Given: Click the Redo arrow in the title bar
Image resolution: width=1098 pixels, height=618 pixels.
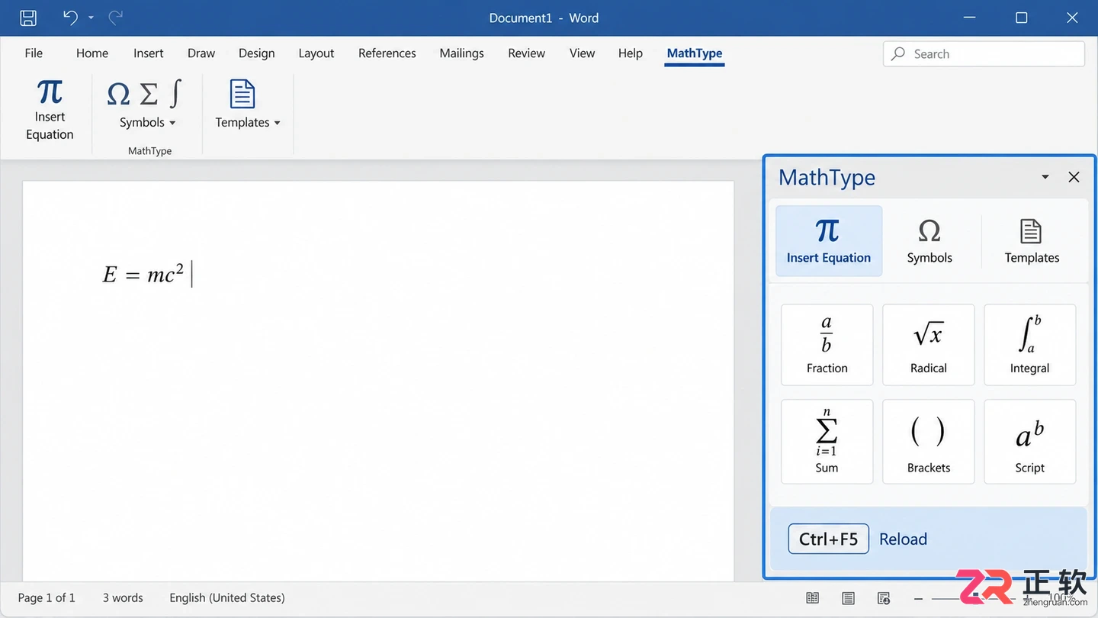Looking at the screenshot, I should (x=116, y=18).
